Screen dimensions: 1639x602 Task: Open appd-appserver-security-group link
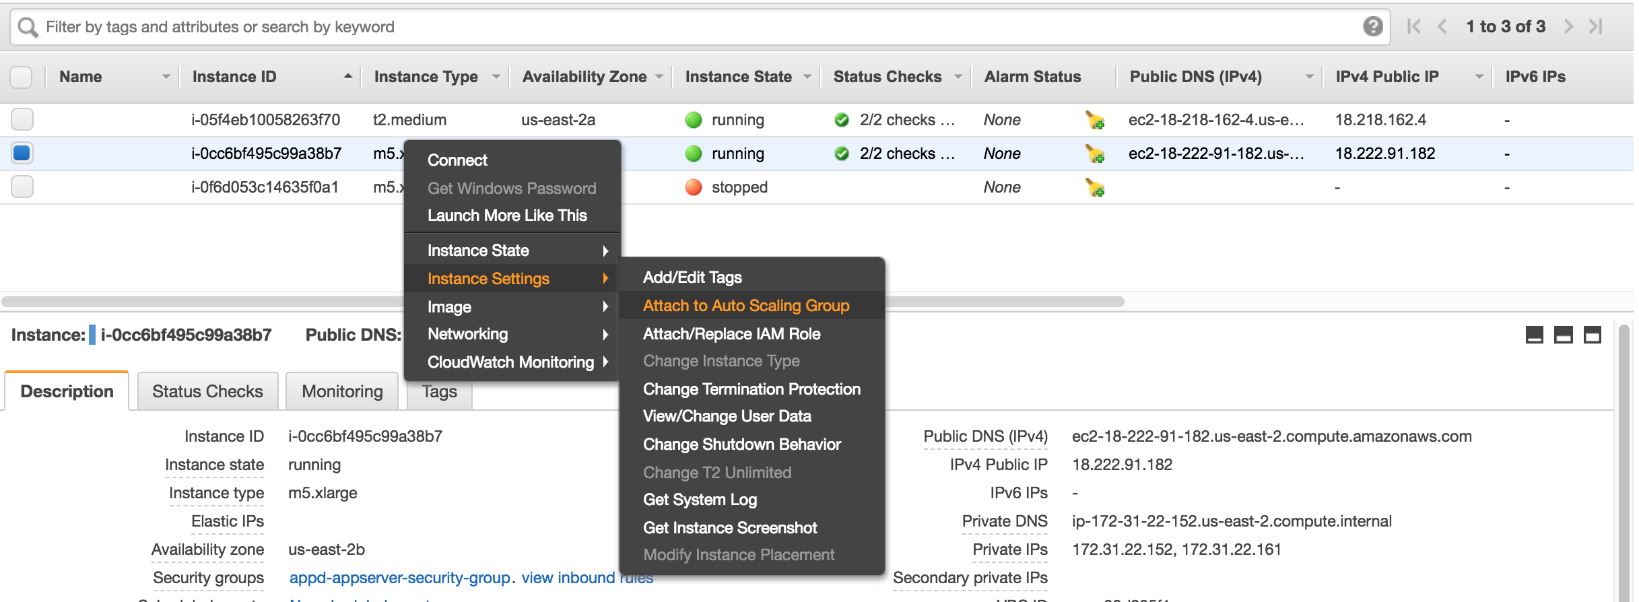tap(400, 578)
